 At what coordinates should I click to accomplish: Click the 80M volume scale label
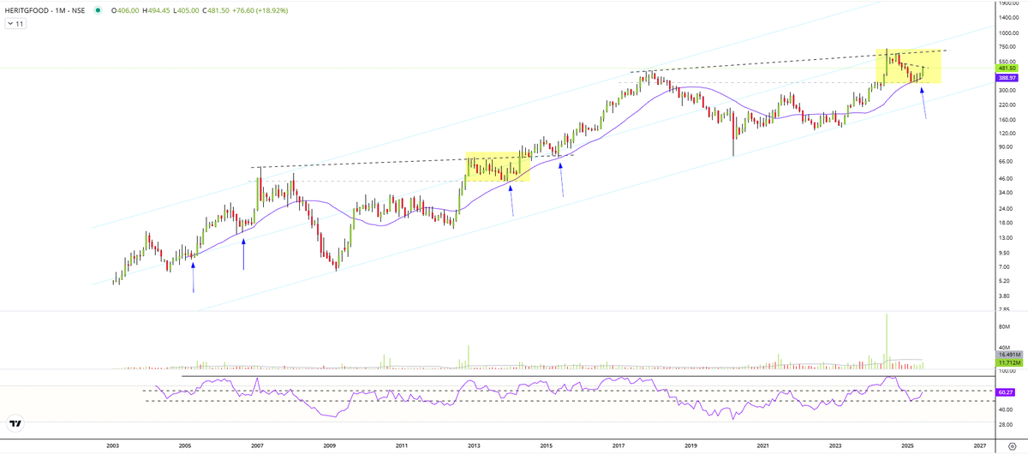(1002, 326)
